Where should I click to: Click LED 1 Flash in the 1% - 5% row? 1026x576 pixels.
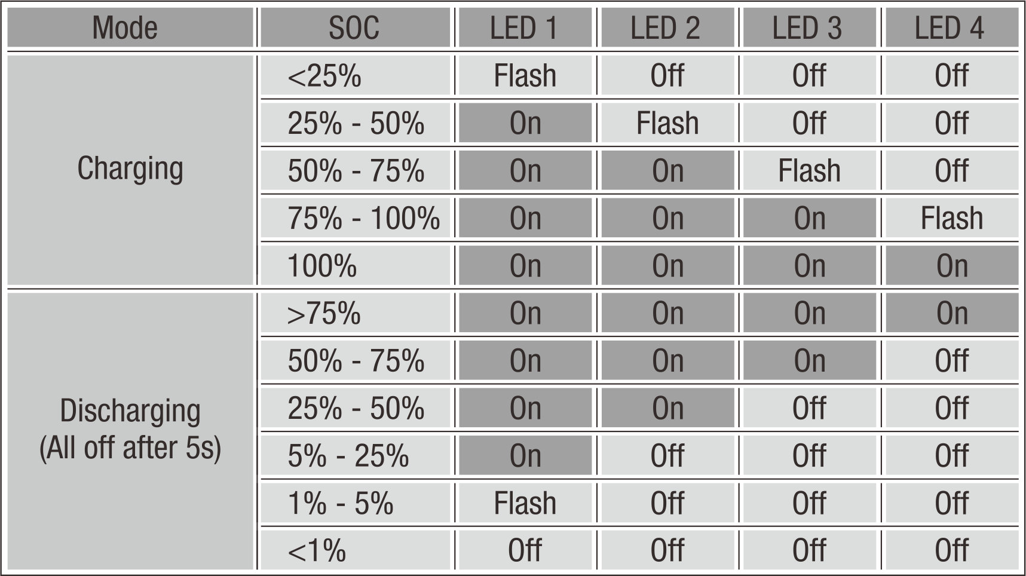525,503
